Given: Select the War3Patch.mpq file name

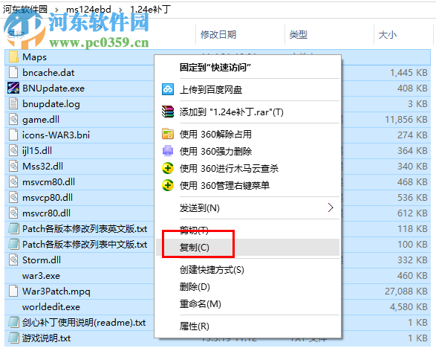Looking at the screenshot, I should click(x=56, y=292).
